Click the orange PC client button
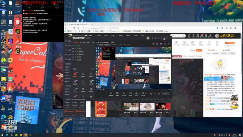243x137 pixels. click(230, 43)
